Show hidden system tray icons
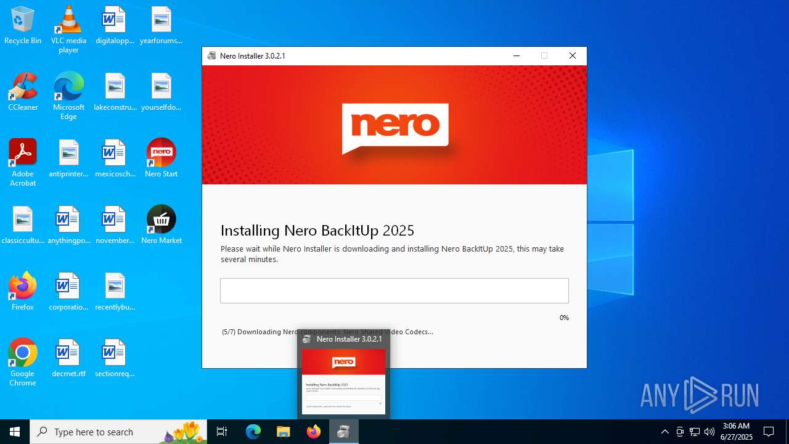 [x=664, y=432]
